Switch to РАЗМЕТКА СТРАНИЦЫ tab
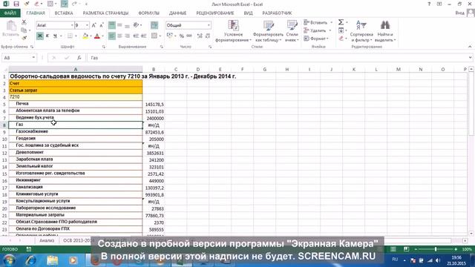This screenshot has width=475, height=267. (105, 13)
